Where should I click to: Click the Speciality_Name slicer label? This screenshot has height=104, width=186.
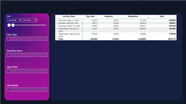[x=15, y=51]
